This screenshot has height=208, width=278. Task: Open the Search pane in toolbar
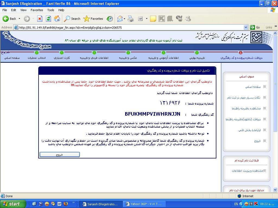[72, 19]
